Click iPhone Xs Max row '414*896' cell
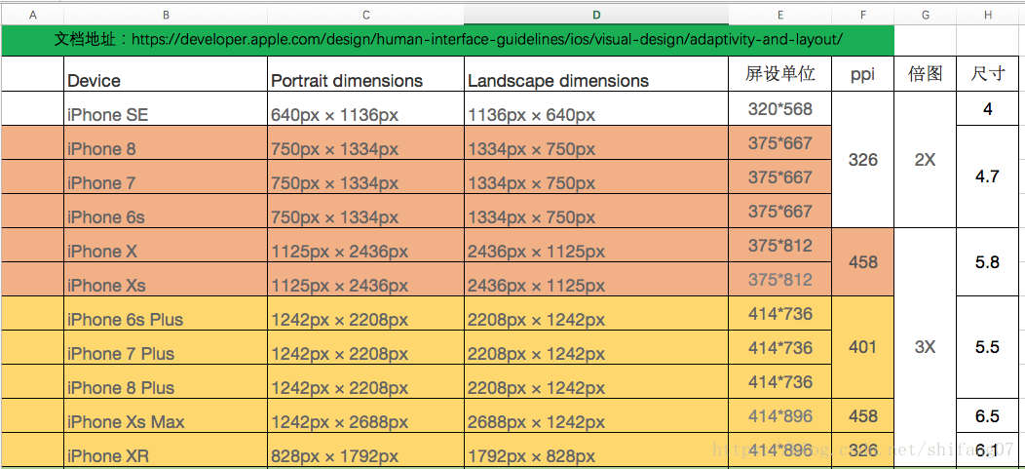Screen dimensions: 1025x469 click(x=780, y=415)
